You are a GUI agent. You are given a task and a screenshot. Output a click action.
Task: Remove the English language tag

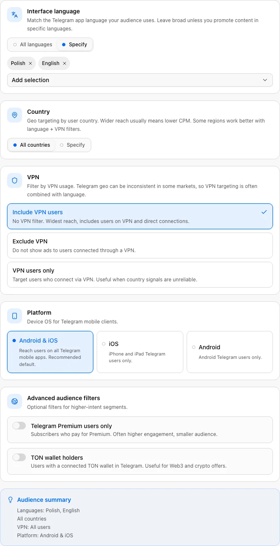coord(64,63)
